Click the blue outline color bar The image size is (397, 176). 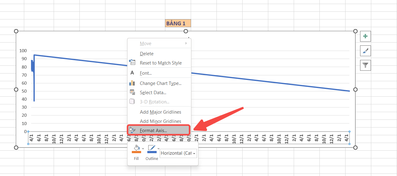(x=152, y=152)
